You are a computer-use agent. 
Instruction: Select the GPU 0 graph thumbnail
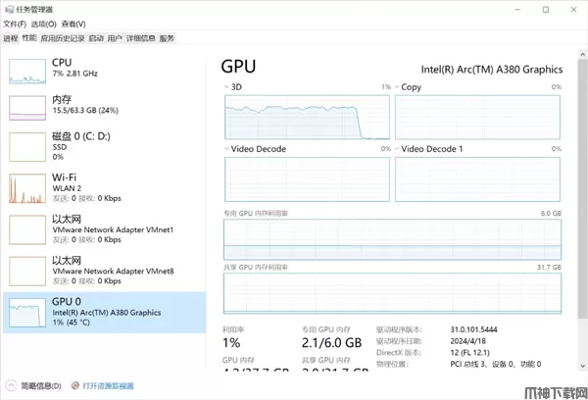point(26,312)
